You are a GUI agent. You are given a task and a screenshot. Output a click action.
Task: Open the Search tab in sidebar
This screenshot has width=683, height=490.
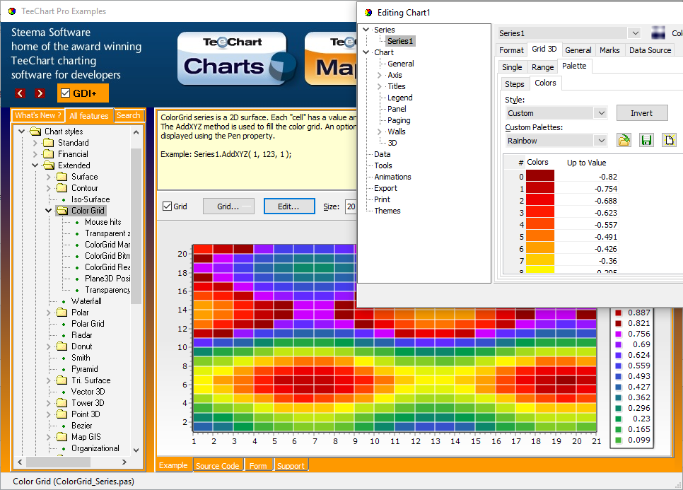pos(129,115)
